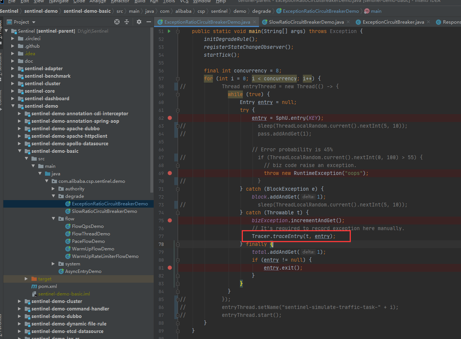Click the green run arrow at line 51

click(x=169, y=31)
